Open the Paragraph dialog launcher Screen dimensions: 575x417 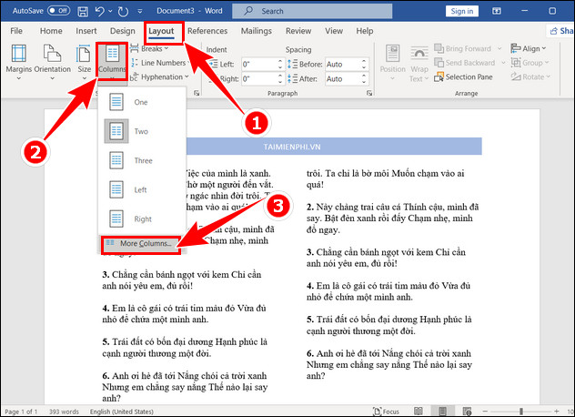[369, 93]
